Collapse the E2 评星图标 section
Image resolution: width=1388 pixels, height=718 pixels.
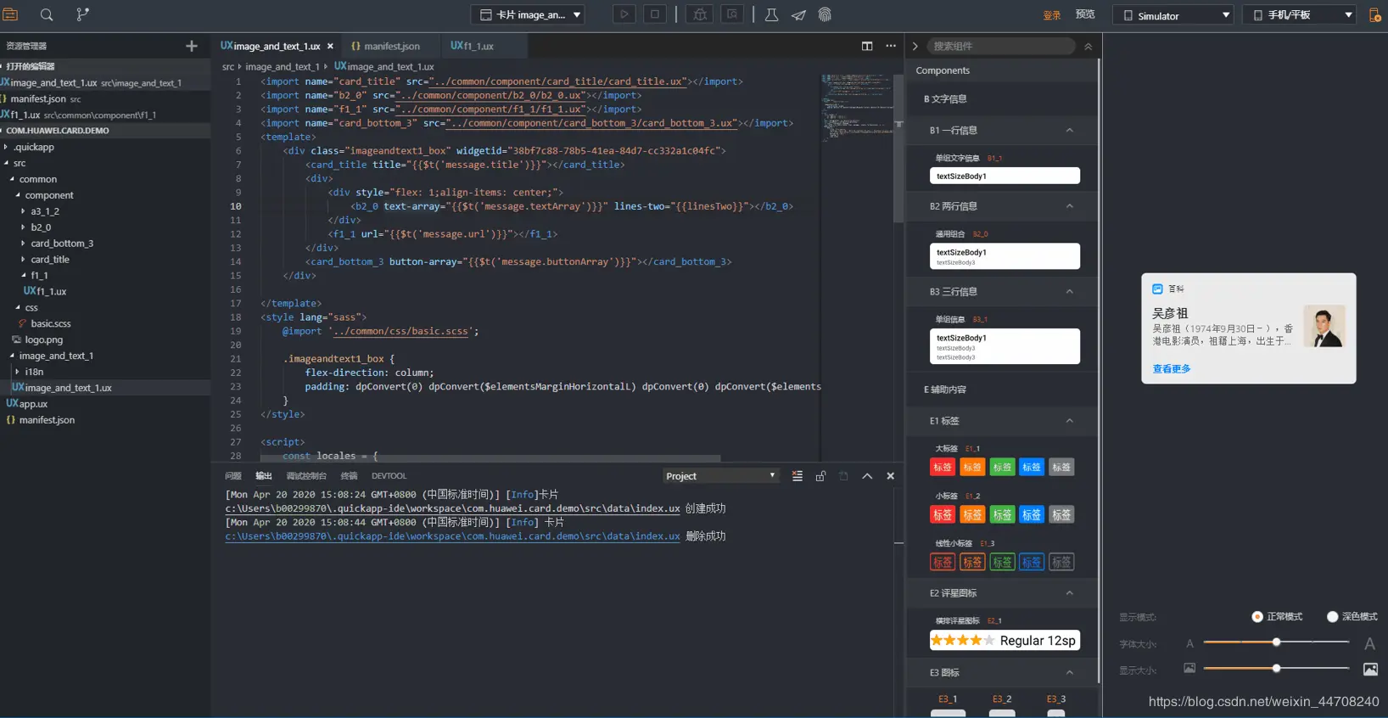(1069, 593)
